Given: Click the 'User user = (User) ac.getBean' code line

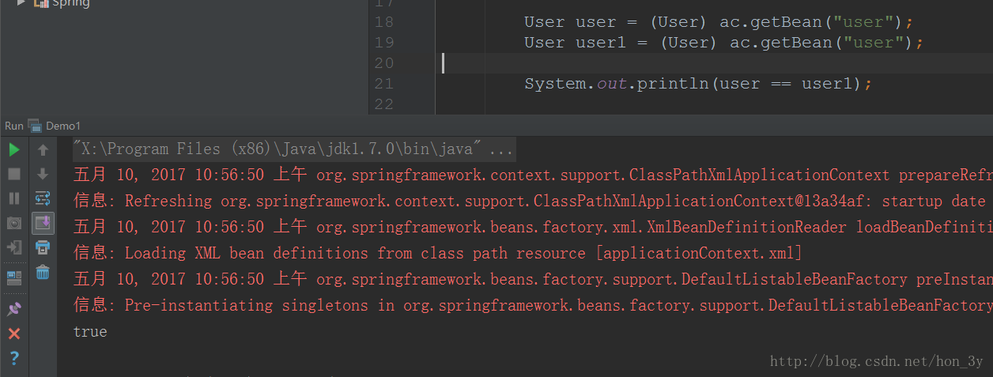Looking at the screenshot, I should 719,22.
